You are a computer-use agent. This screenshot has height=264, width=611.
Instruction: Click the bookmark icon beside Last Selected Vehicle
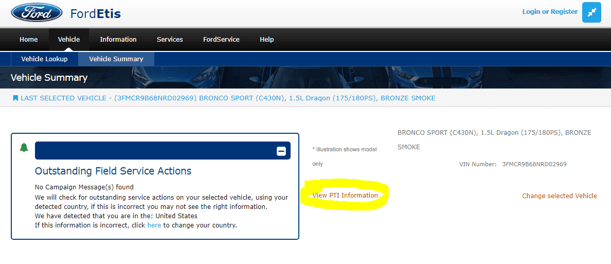coord(15,98)
